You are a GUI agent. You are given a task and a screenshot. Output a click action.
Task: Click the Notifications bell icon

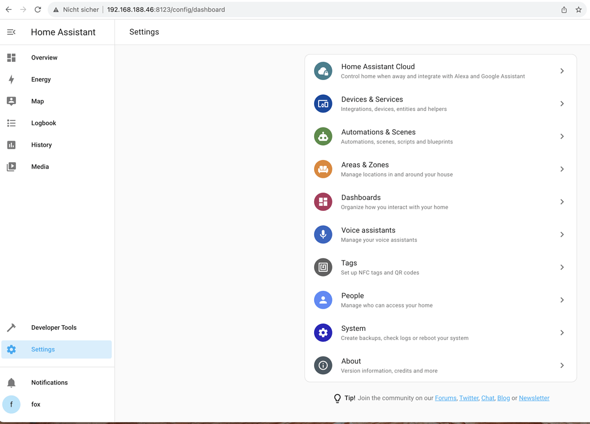click(11, 382)
